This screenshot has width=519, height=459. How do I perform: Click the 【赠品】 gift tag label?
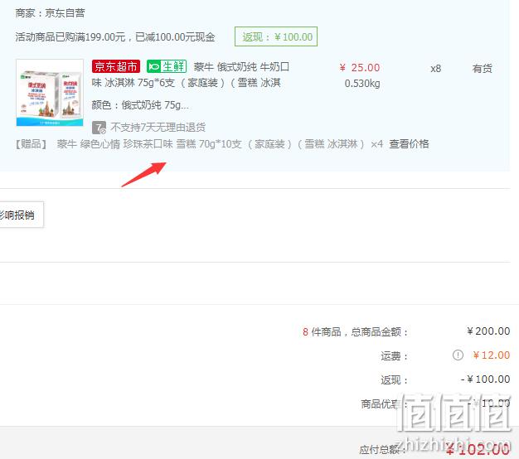click(x=31, y=144)
